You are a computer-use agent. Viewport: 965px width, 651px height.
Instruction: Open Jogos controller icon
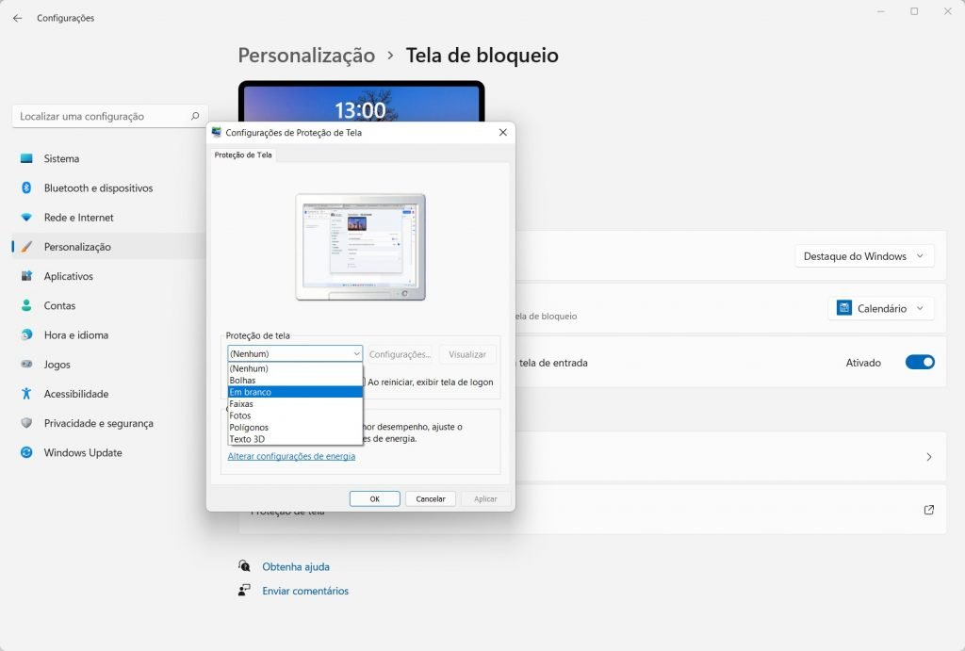click(26, 365)
